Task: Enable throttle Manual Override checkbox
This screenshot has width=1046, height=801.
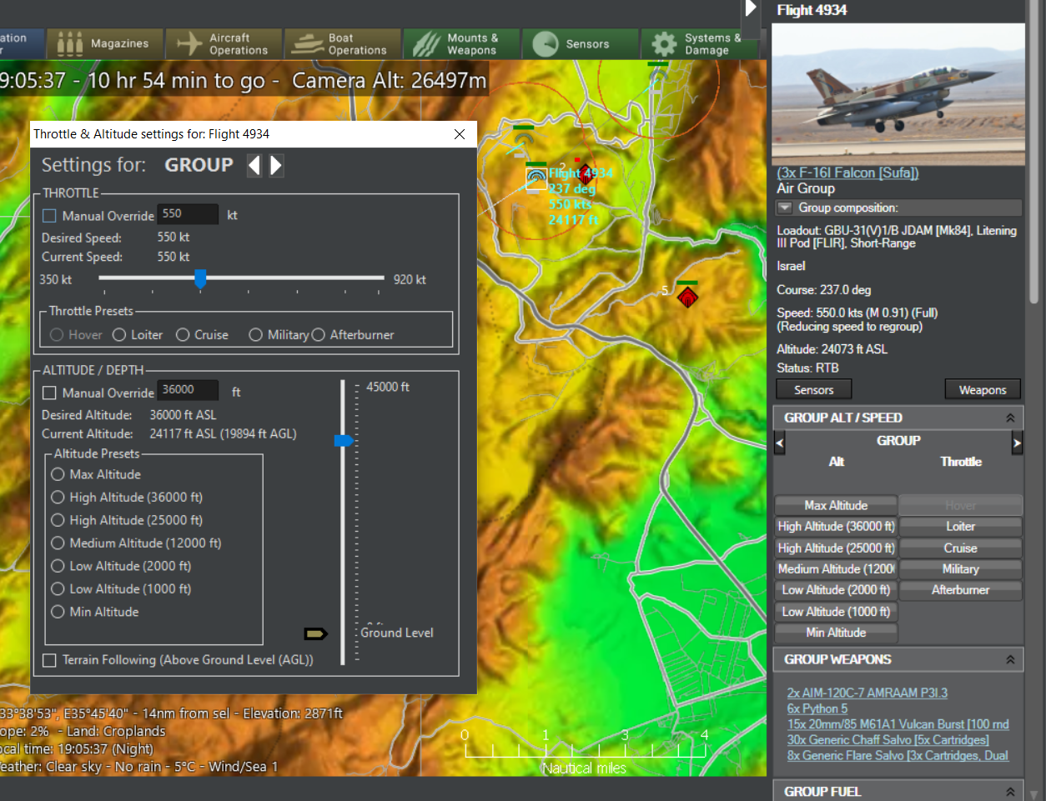Action: point(50,216)
